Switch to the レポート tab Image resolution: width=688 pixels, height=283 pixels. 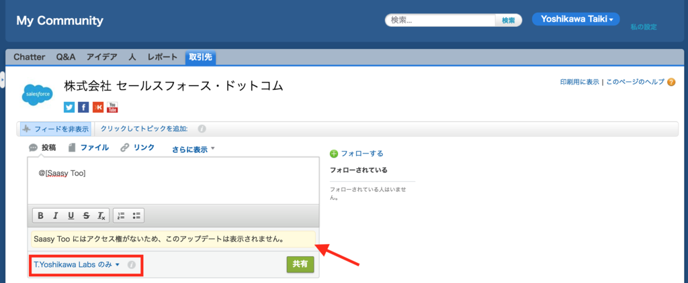pyautogui.click(x=163, y=57)
